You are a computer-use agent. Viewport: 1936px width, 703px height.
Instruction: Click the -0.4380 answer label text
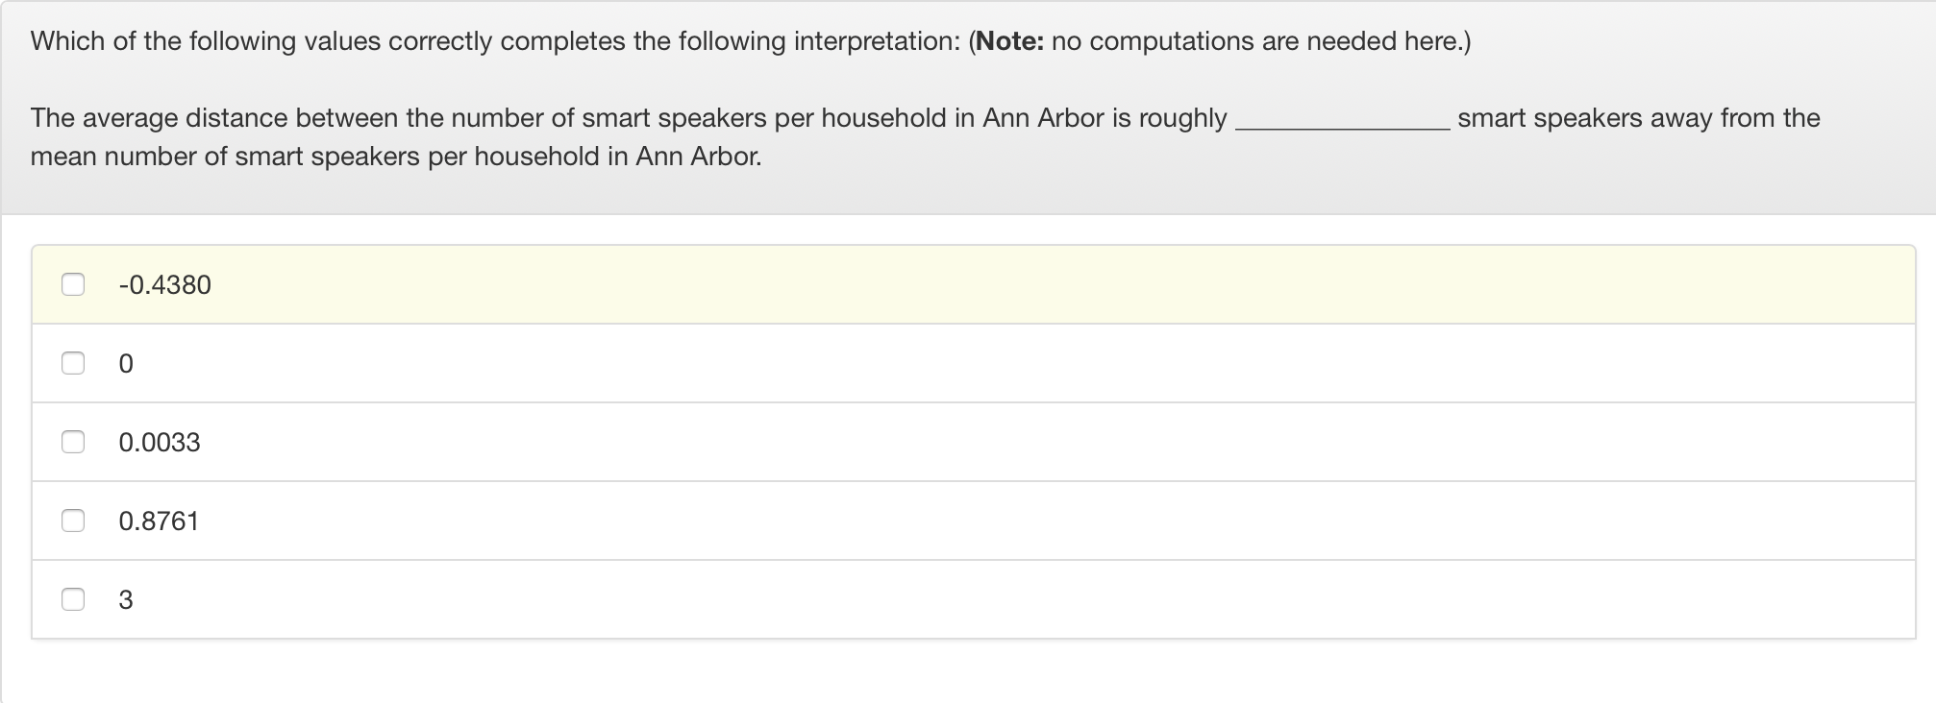[x=164, y=285]
